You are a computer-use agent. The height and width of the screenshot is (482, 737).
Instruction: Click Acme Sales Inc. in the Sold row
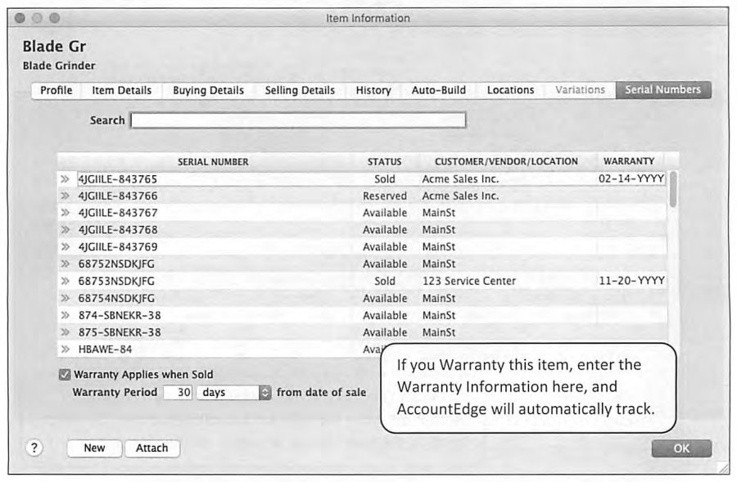coord(460,179)
